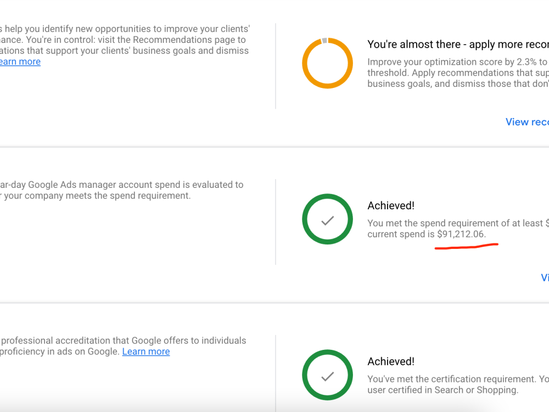Click the red underline annotation below the spend
The width and height of the screenshot is (549, 412).
[466, 246]
